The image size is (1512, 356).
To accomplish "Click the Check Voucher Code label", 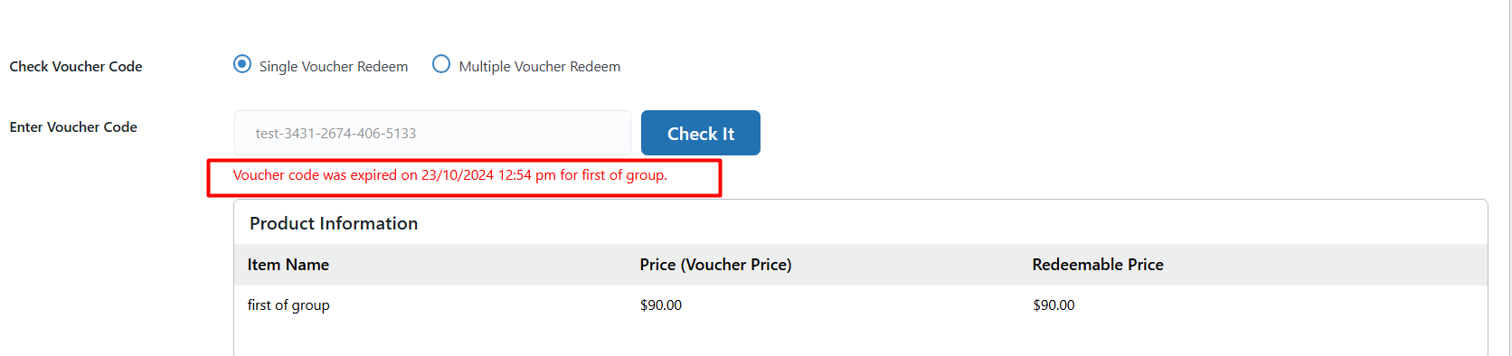I will [x=76, y=67].
